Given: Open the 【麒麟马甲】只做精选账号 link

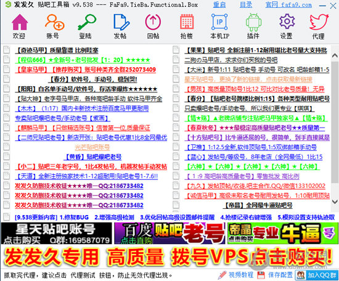Looking at the screenshot, I should point(83,128).
